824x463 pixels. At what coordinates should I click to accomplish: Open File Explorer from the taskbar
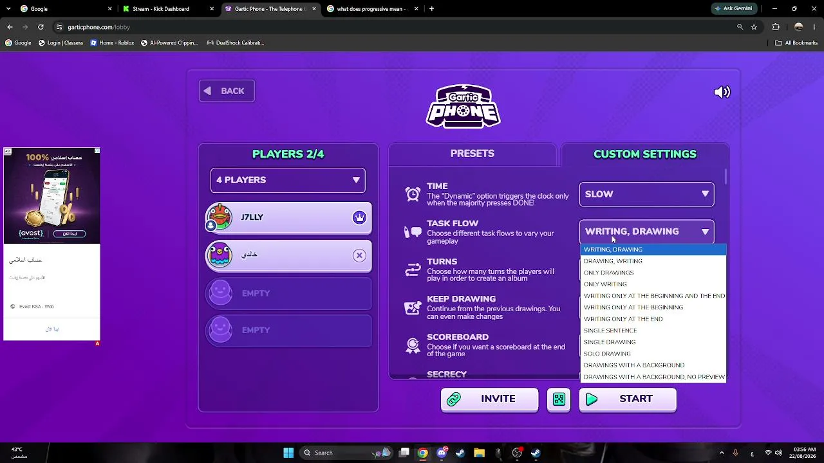coord(479,453)
